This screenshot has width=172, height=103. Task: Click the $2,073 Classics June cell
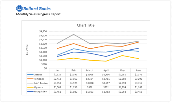(139, 74)
